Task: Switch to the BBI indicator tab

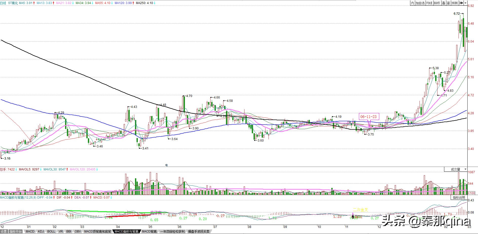Action: pos(69,231)
